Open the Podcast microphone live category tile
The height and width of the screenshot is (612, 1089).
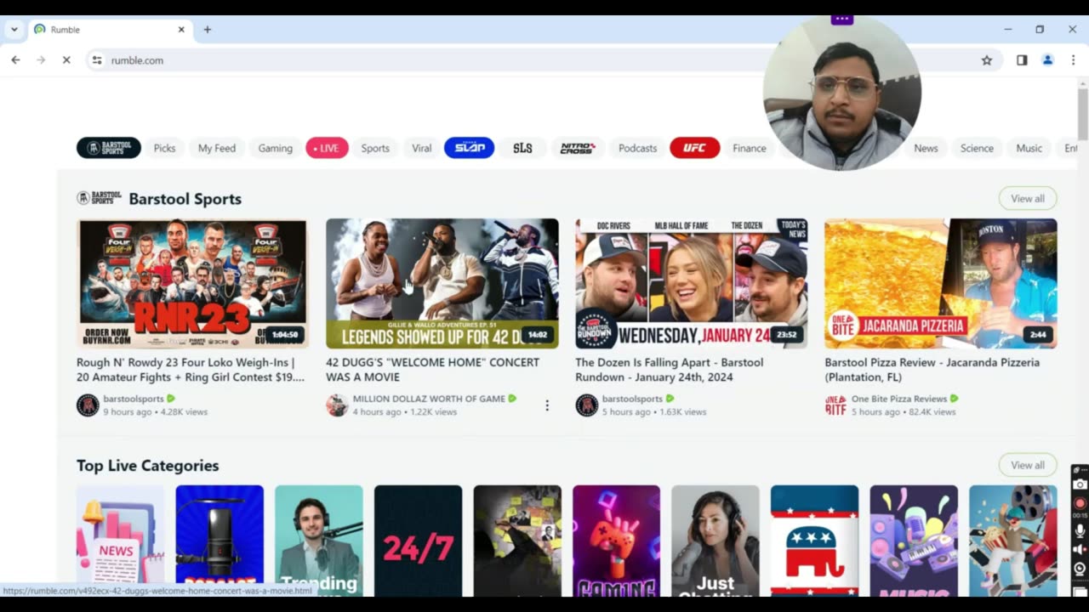(220, 541)
